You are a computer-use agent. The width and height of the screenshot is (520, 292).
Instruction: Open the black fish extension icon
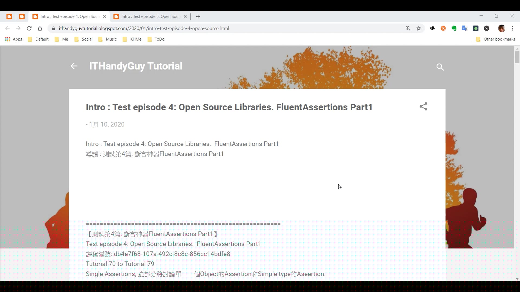(433, 28)
